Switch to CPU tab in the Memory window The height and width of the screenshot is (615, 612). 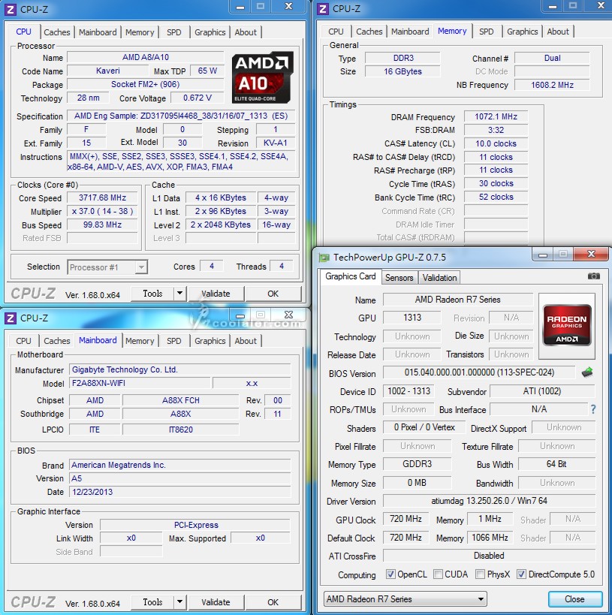click(336, 32)
